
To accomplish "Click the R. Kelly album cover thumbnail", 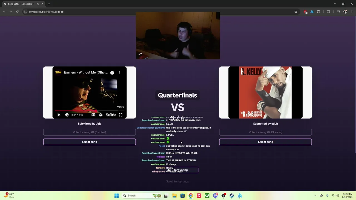I will pyautogui.click(x=265, y=92).
